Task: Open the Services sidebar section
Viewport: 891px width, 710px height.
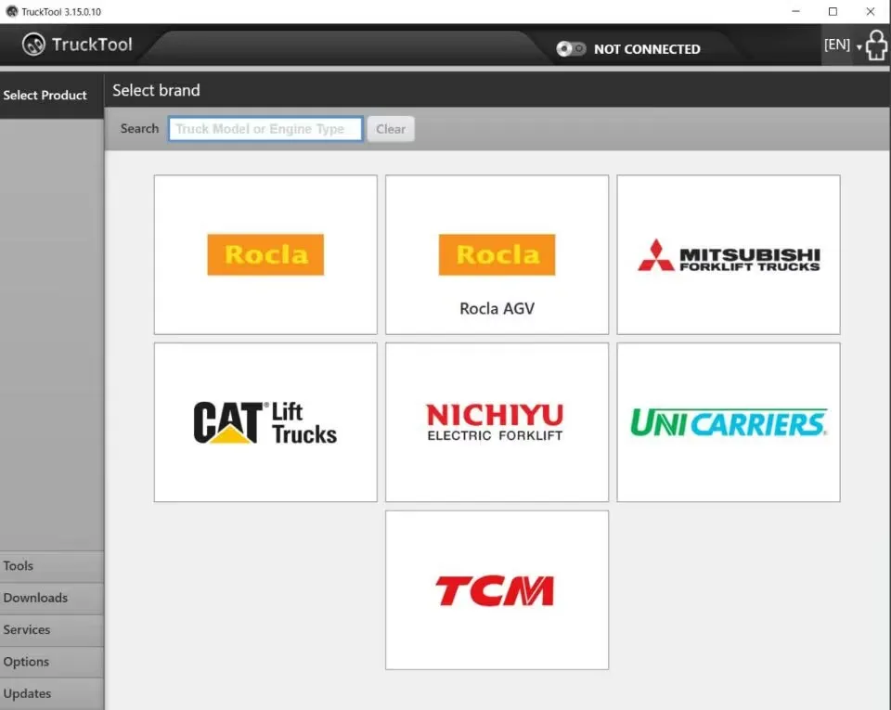Action: (x=52, y=629)
